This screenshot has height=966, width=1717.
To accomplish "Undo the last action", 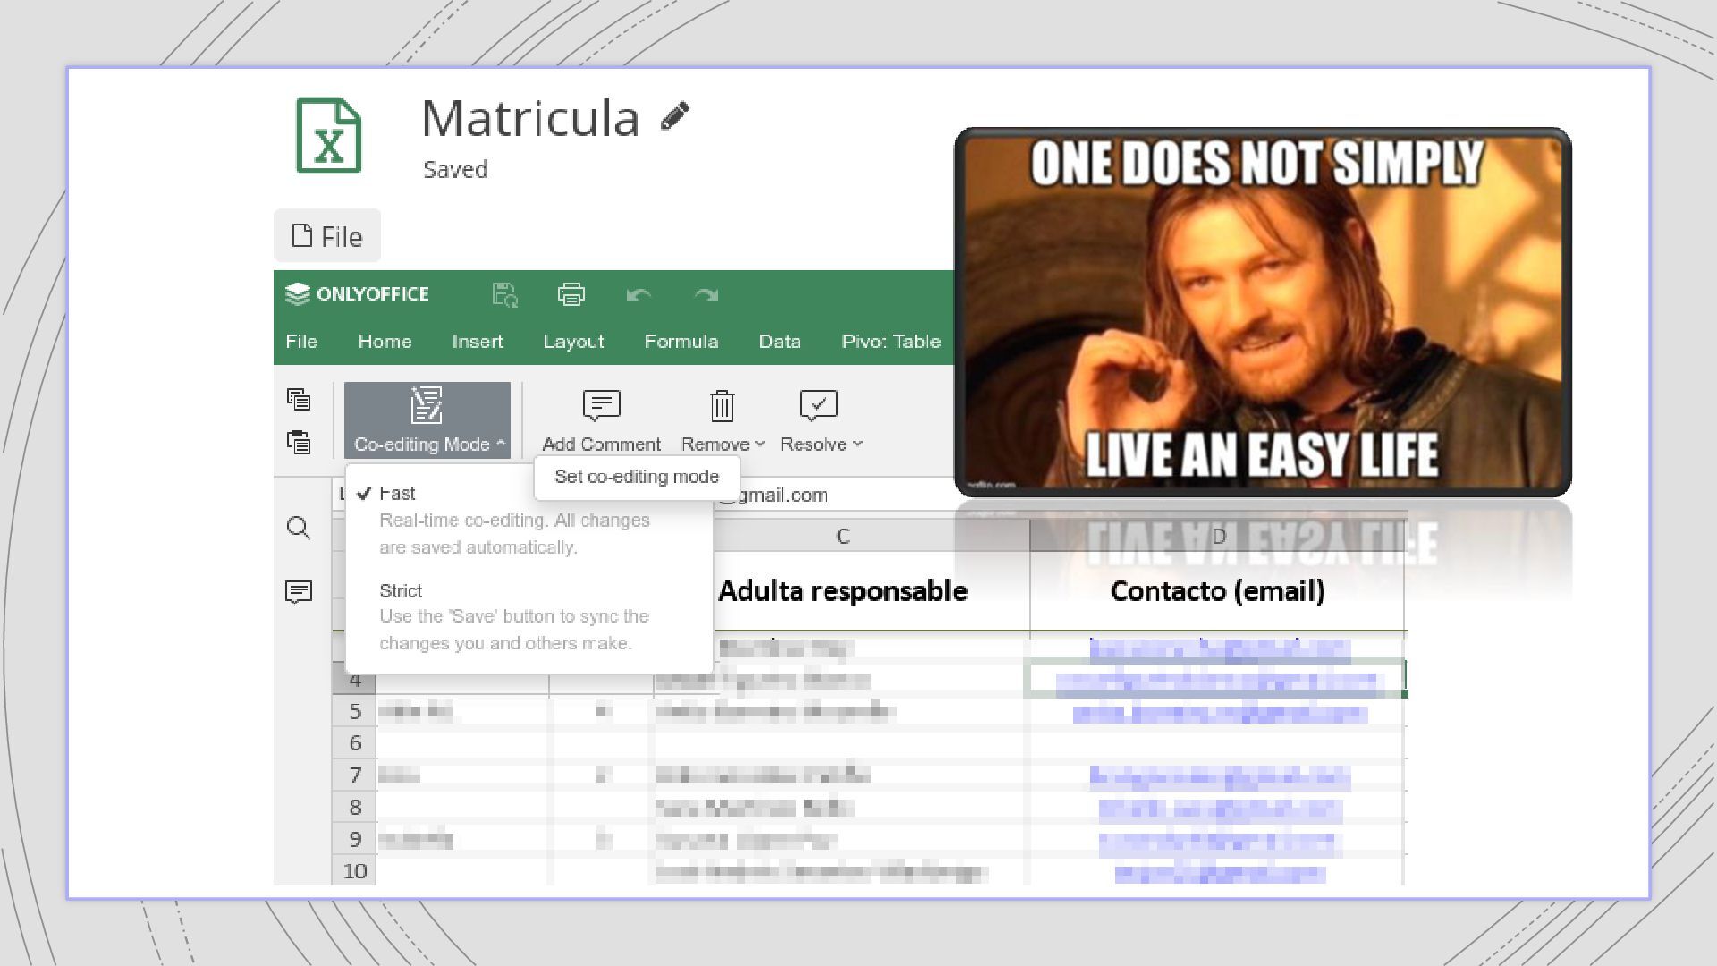I will (639, 294).
